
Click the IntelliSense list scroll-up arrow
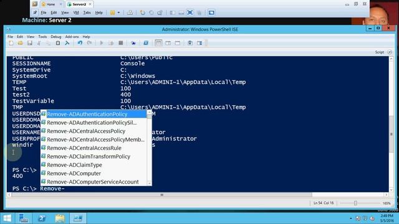(150, 112)
